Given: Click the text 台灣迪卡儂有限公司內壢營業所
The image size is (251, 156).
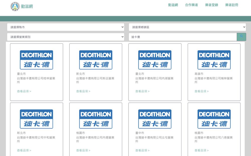Looking at the screenshot, I should click(x=95, y=139).
